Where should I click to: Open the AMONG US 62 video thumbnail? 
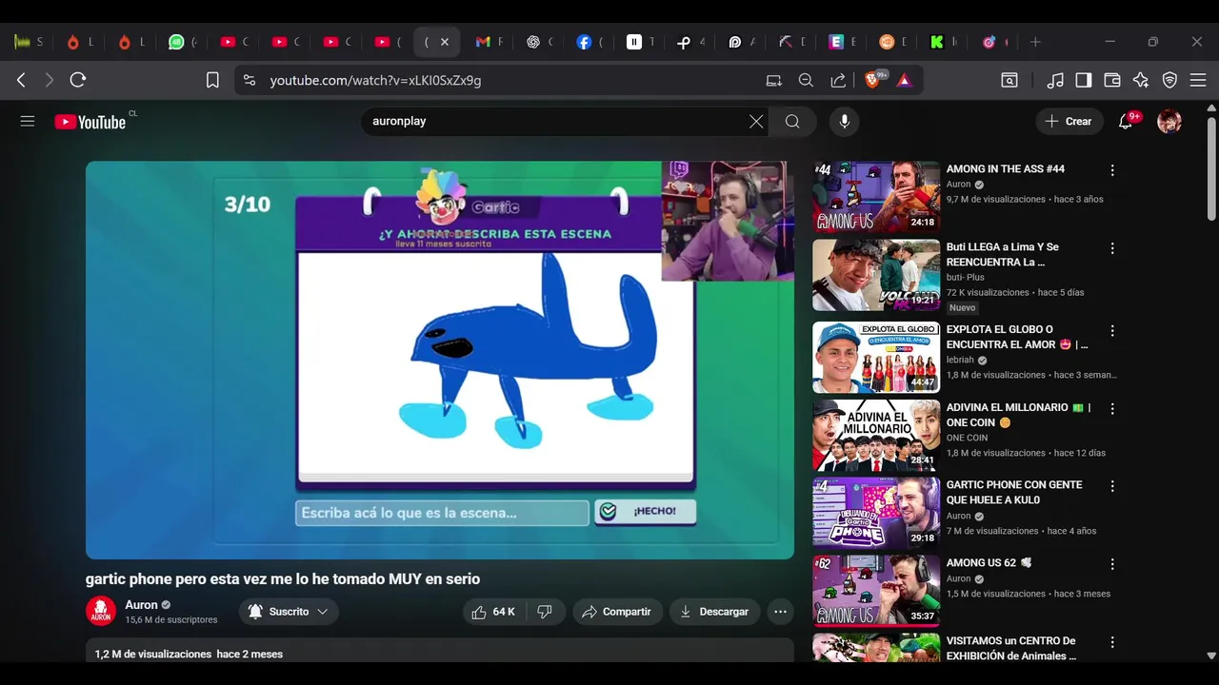876,590
